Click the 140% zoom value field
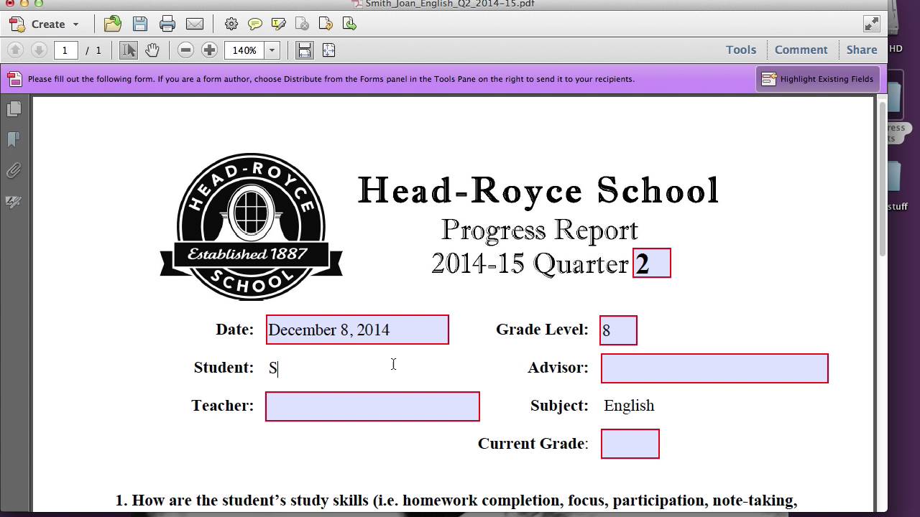 click(x=244, y=50)
